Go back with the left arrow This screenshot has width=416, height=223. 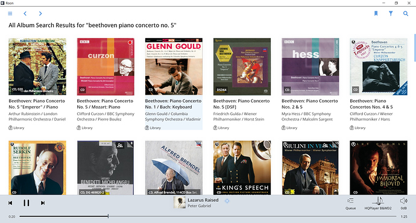(x=25, y=13)
